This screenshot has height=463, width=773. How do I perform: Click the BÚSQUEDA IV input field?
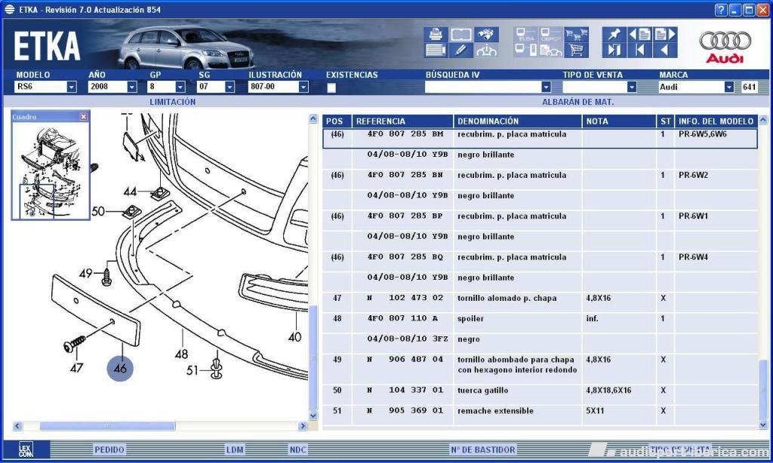coord(483,87)
